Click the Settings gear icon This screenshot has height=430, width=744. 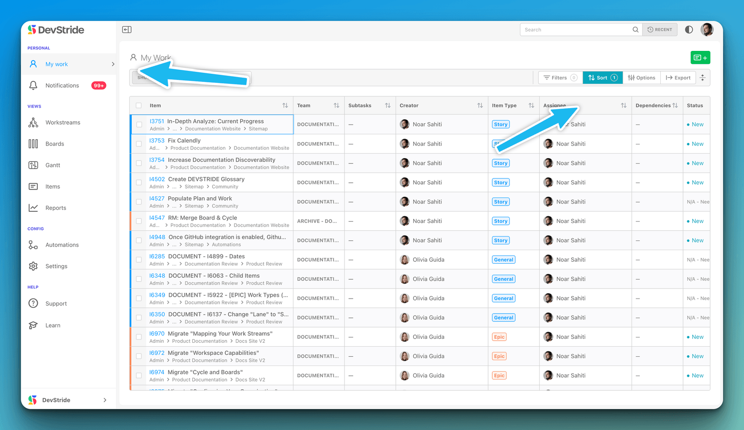[x=33, y=266]
